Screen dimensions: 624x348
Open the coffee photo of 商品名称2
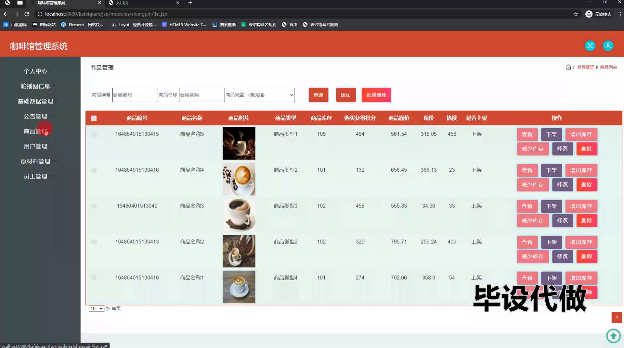pyautogui.click(x=239, y=251)
